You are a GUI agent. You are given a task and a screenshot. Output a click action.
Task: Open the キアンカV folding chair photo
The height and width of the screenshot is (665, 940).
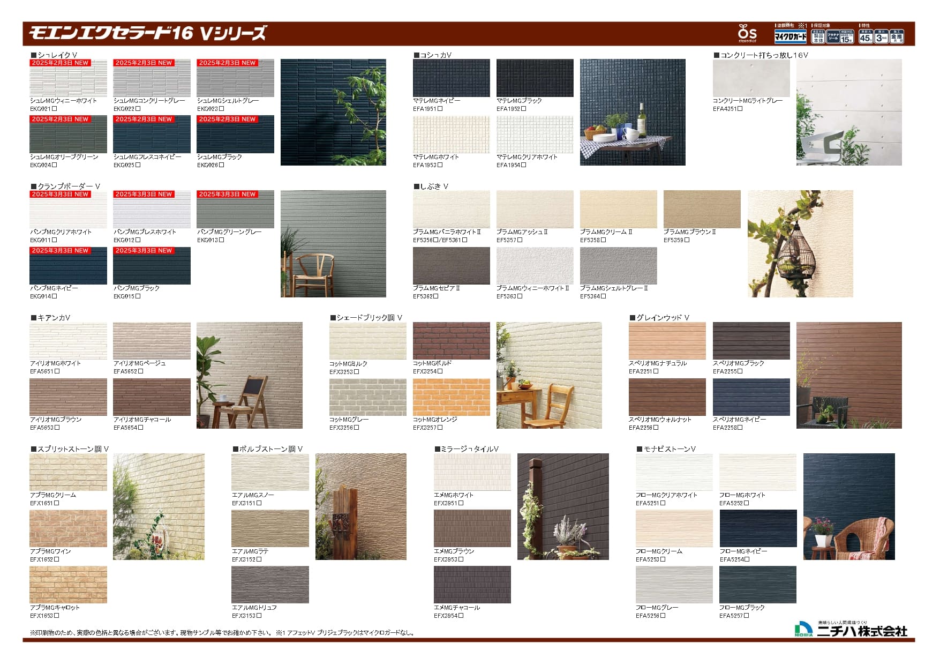pyautogui.click(x=249, y=375)
